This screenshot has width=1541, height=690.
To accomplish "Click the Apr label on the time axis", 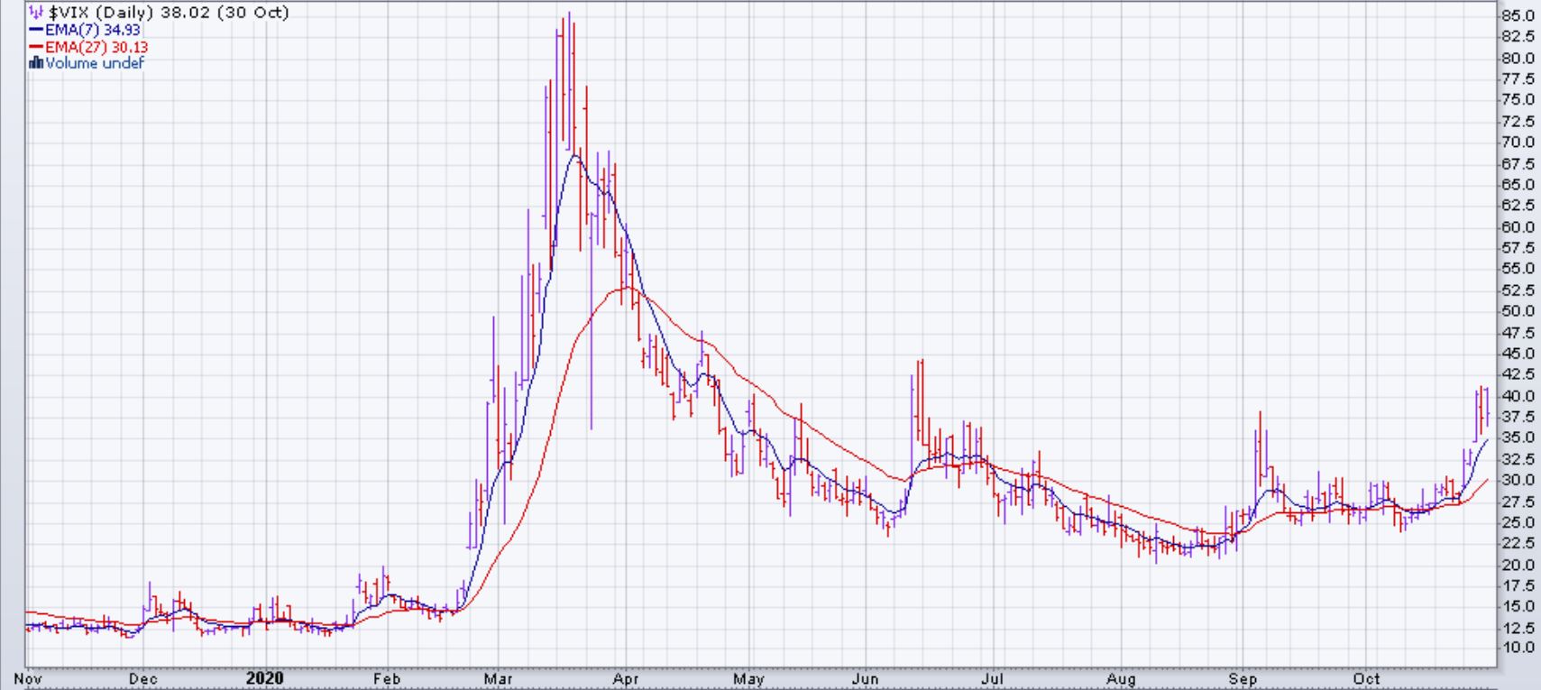I will click(625, 679).
